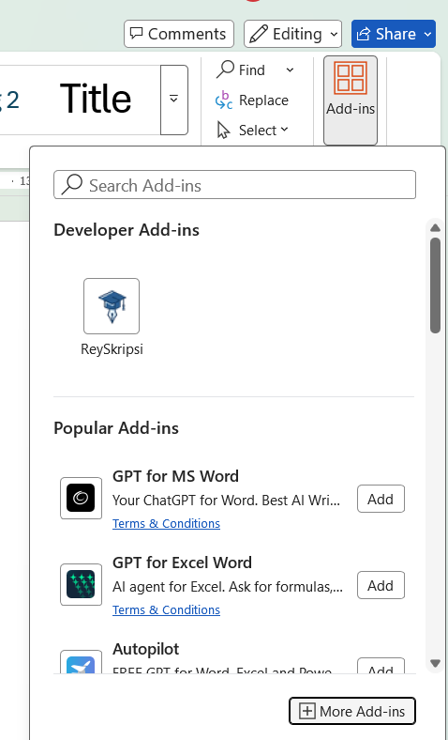Add GPT for MS Word
This screenshot has height=740, width=448.
click(x=381, y=499)
